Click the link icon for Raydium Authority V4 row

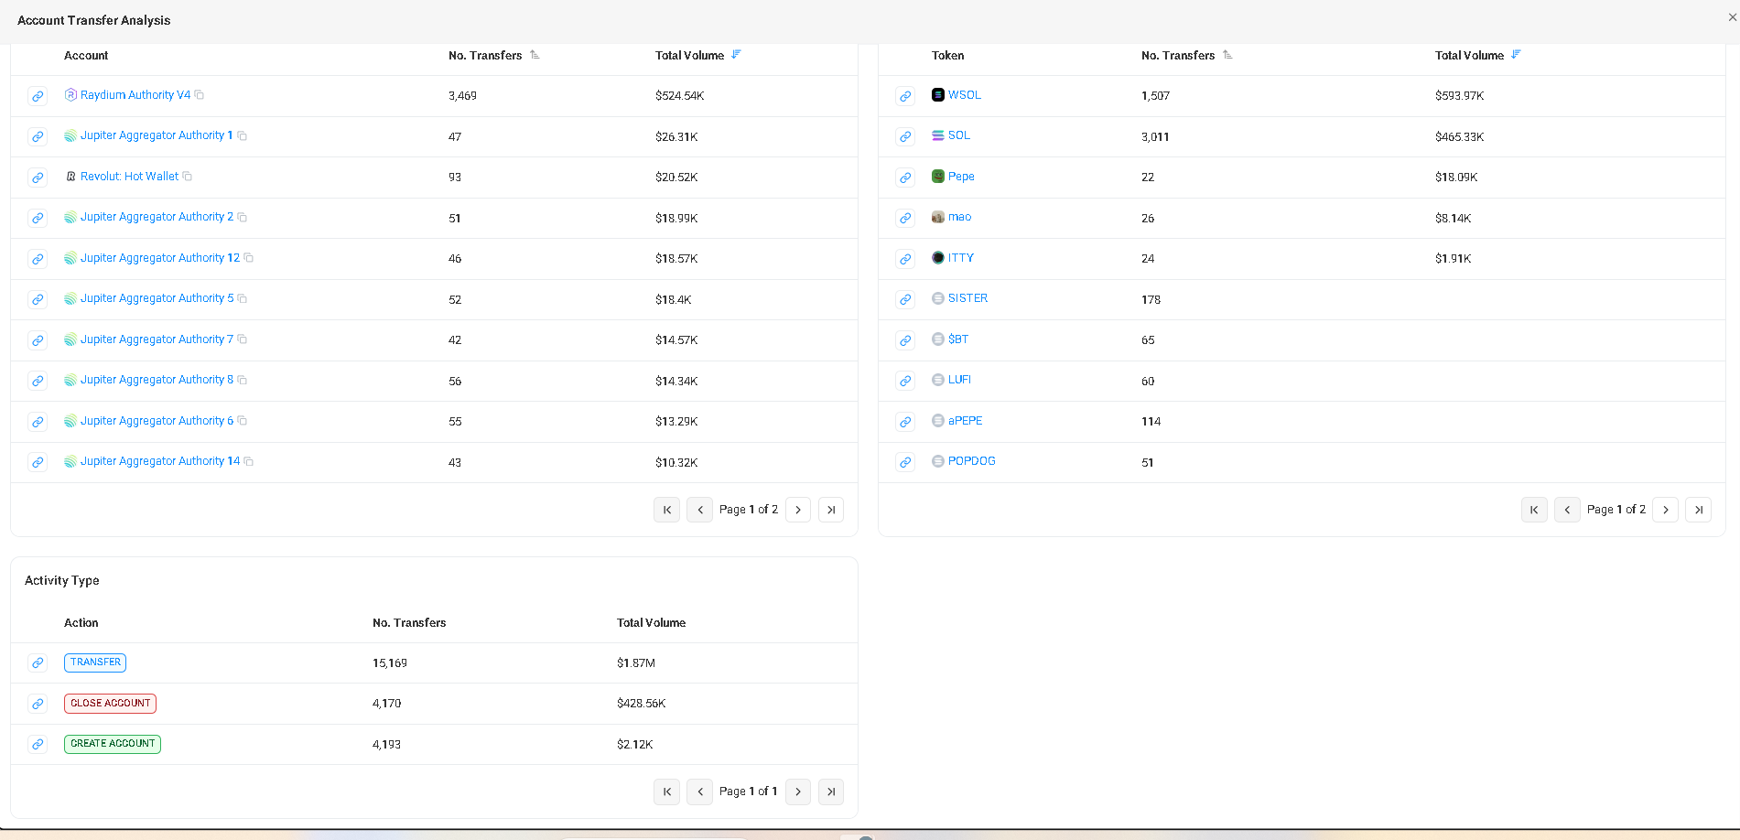click(38, 96)
